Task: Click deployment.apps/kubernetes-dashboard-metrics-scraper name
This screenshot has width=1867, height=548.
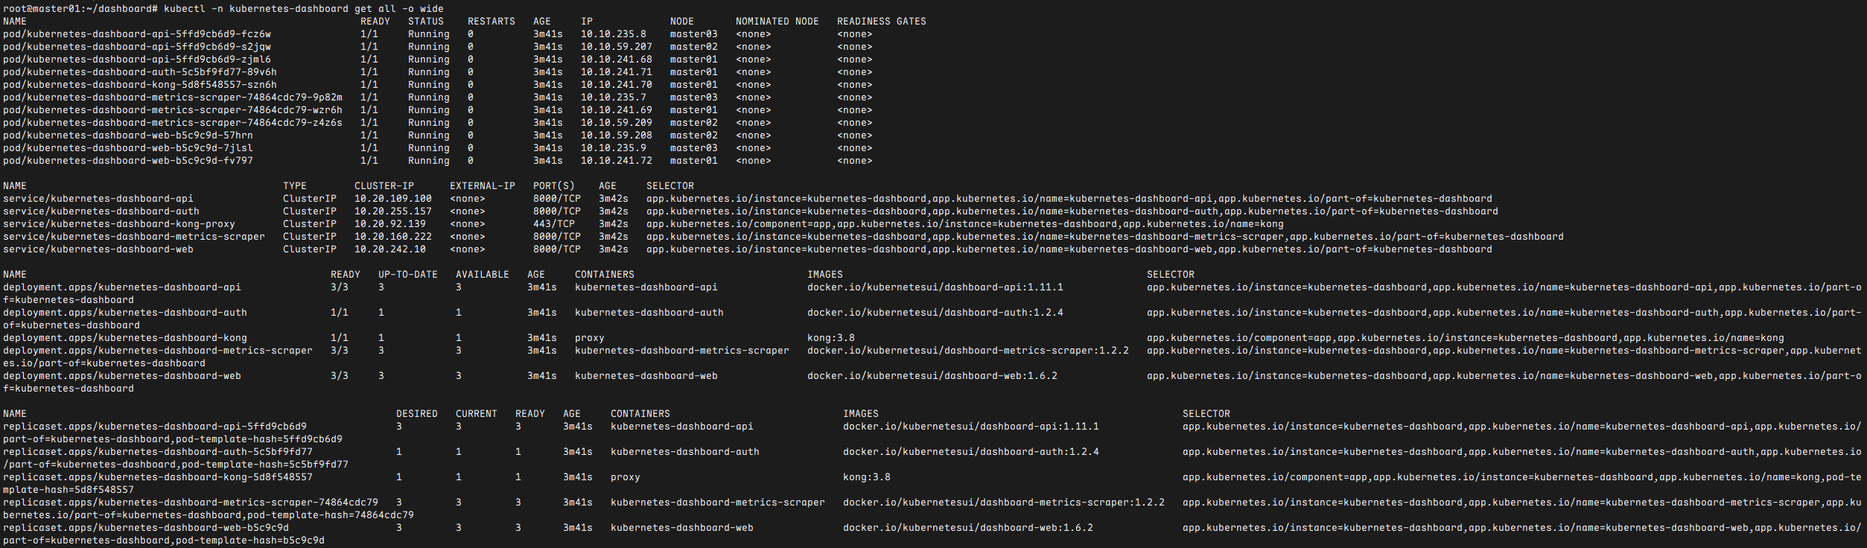Action: 158,351
